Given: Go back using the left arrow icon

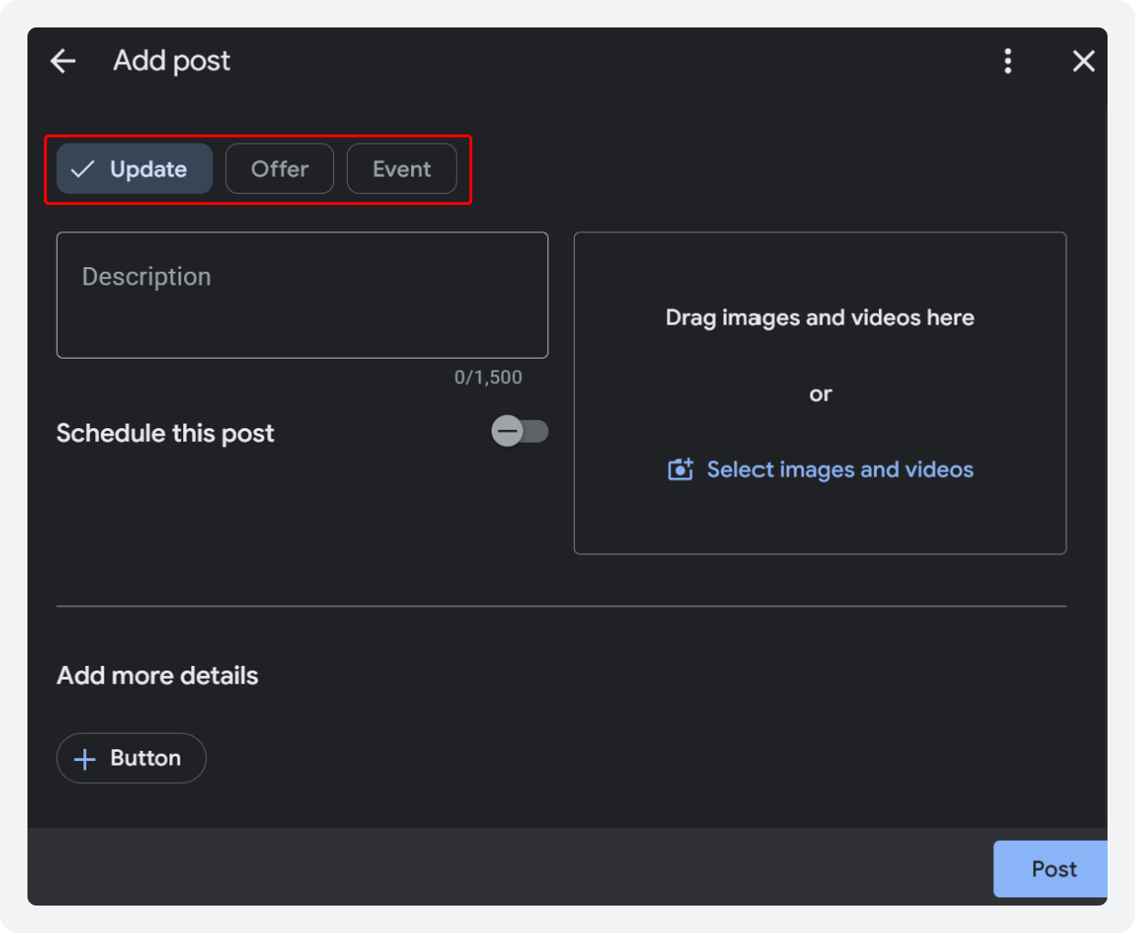Looking at the screenshot, I should coord(63,61).
